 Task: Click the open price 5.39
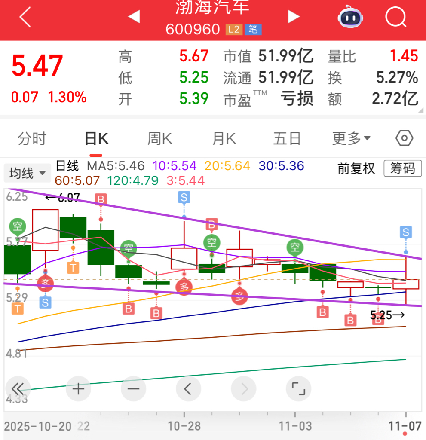pos(194,98)
